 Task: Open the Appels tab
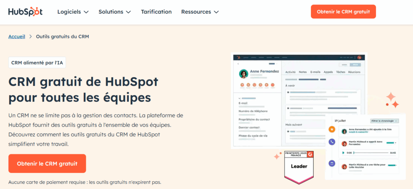click(x=328, y=72)
